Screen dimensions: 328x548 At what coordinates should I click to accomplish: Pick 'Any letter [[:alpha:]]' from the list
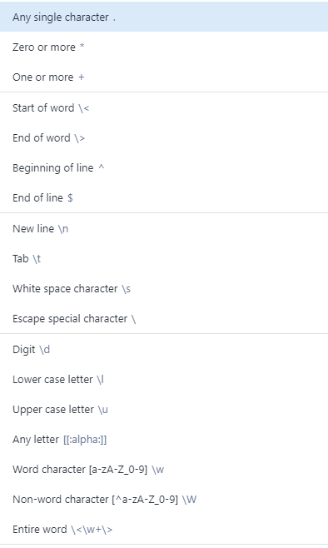tap(164, 439)
